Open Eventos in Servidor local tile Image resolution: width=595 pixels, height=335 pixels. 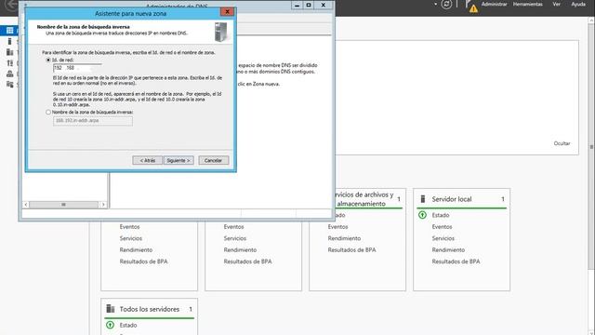point(442,227)
